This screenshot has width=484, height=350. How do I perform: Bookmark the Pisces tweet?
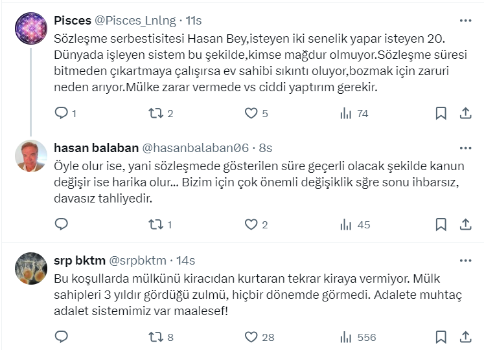click(x=441, y=113)
